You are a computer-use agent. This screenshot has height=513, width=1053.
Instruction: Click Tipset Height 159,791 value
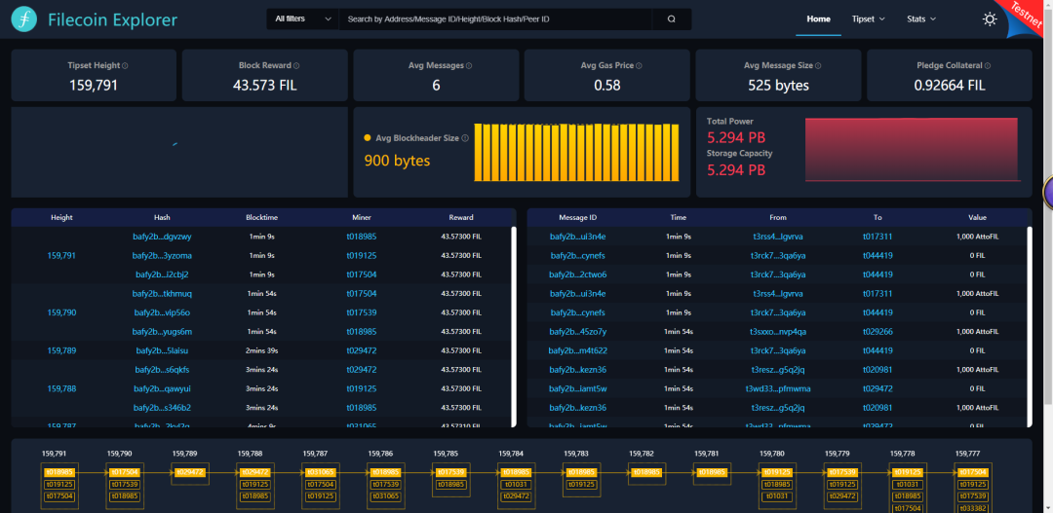pos(94,85)
